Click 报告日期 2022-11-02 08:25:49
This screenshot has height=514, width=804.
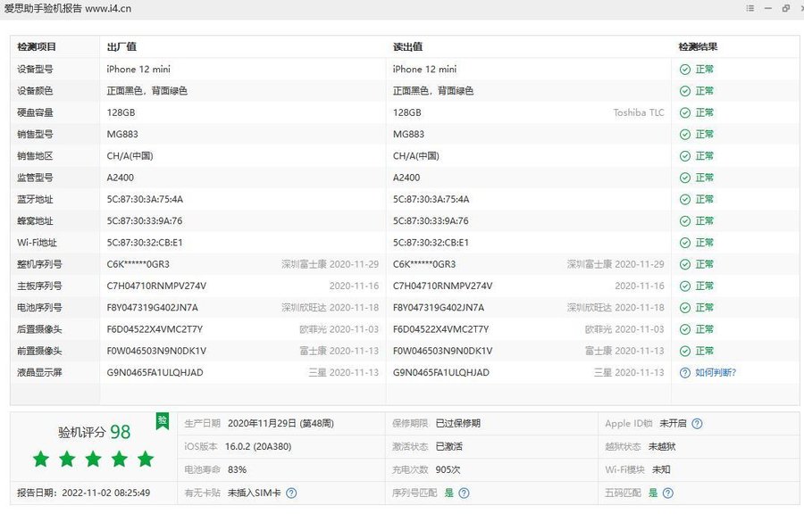[84, 493]
